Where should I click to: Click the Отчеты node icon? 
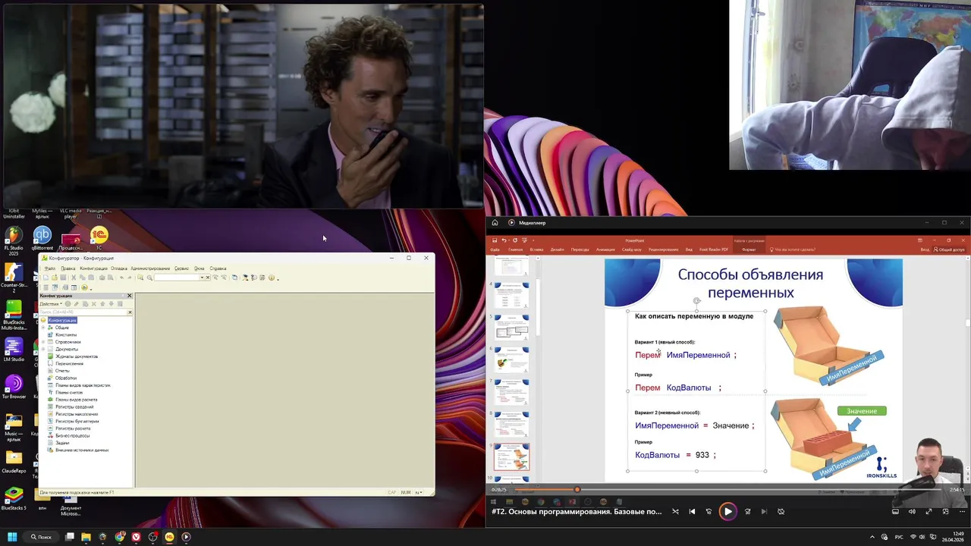(x=50, y=371)
